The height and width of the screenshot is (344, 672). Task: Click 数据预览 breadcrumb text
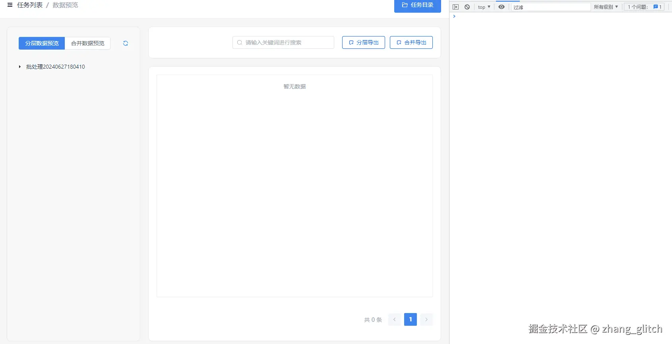pyautogui.click(x=65, y=5)
